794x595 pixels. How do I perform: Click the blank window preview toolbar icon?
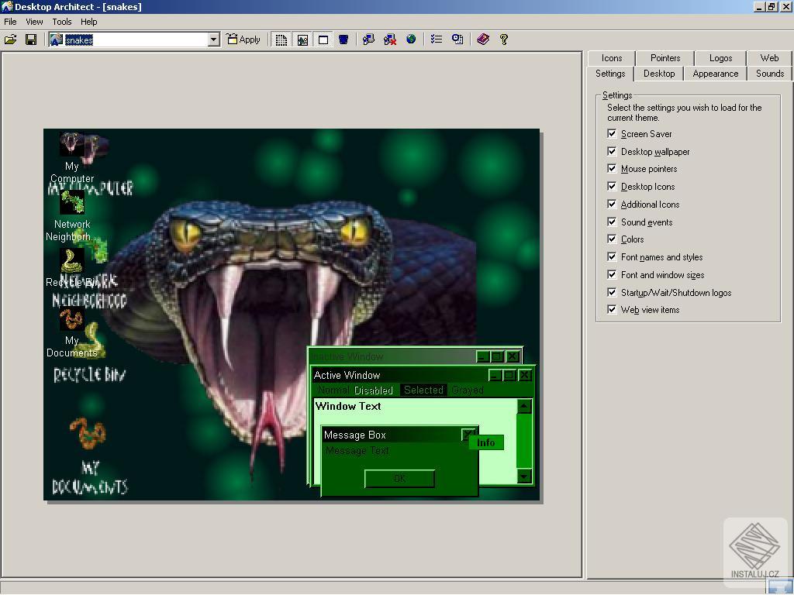click(x=323, y=40)
